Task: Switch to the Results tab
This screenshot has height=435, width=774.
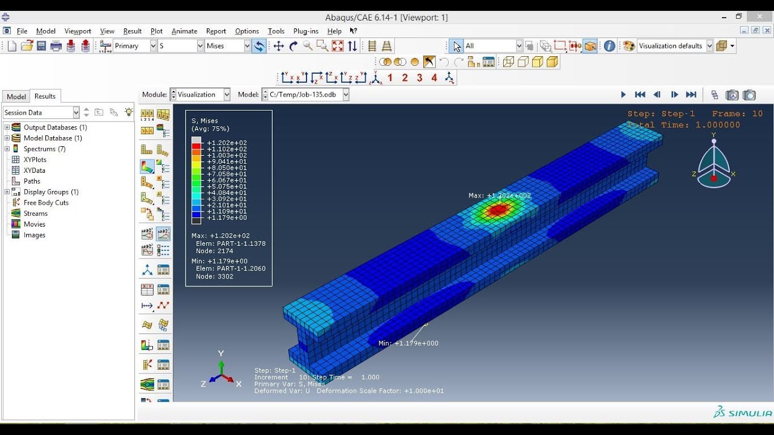Action: pos(45,96)
